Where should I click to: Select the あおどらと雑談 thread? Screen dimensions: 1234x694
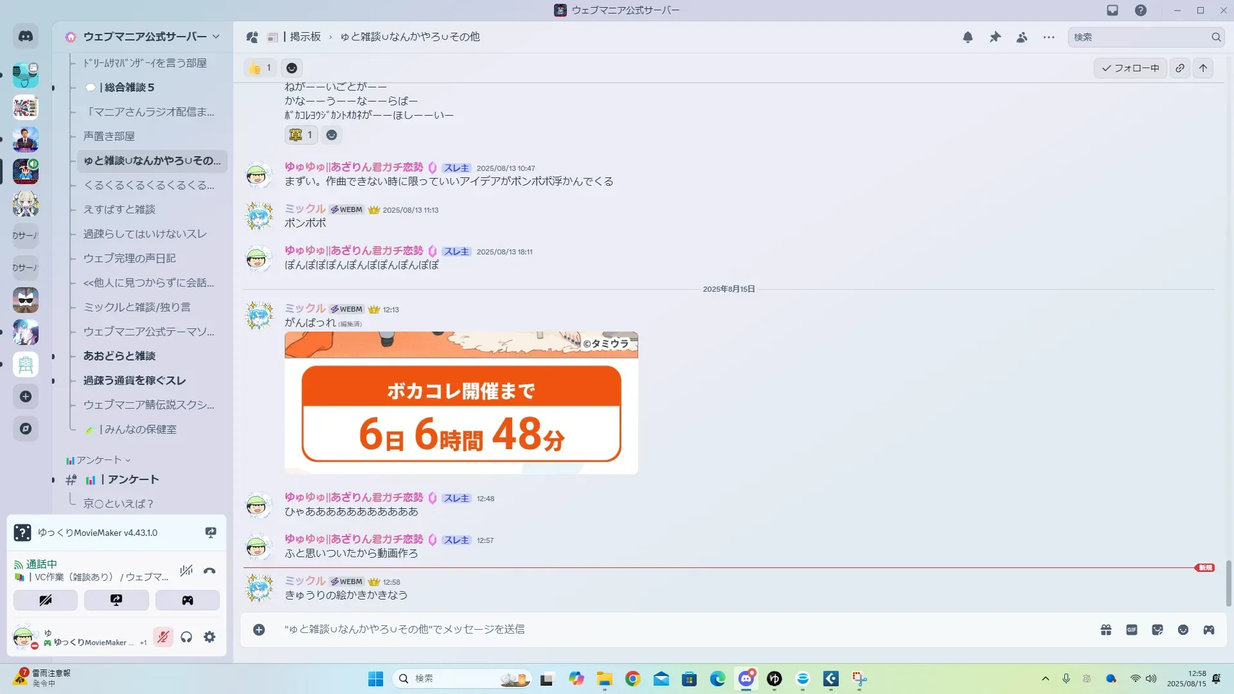(120, 356)
